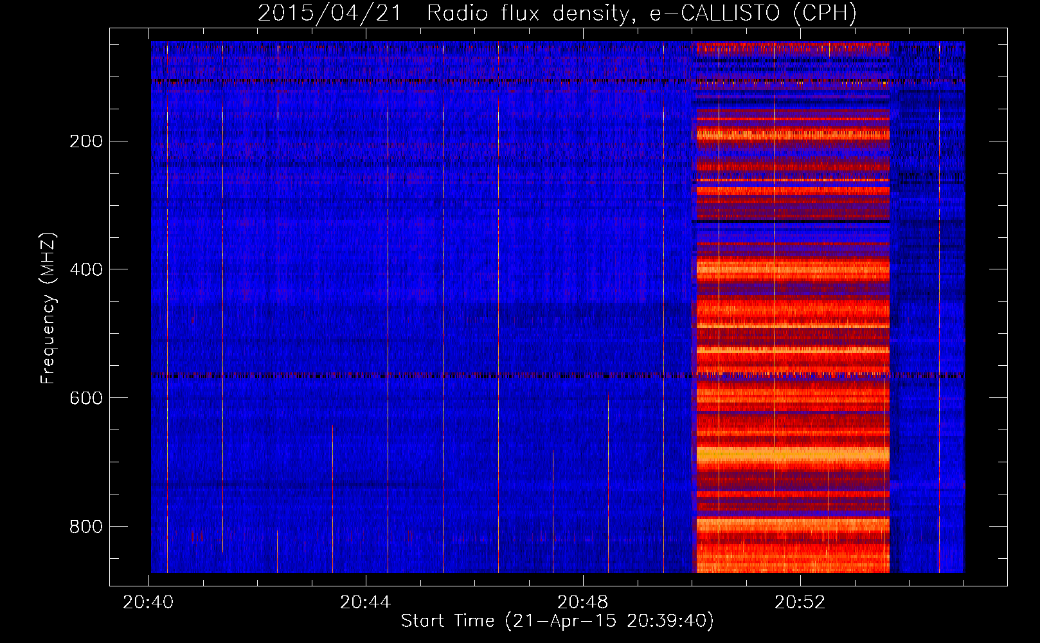Click the 'Frequency (MHZ)' axis label
The height and width of the screenshot is (643, 1040).
click(48, 308)
